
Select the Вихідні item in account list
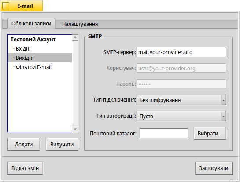click(40, 58)
